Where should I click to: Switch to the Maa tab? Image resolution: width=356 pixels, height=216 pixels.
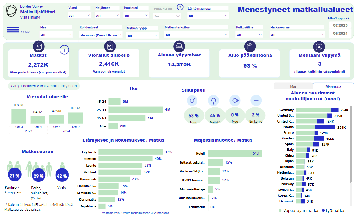(293, 86)
